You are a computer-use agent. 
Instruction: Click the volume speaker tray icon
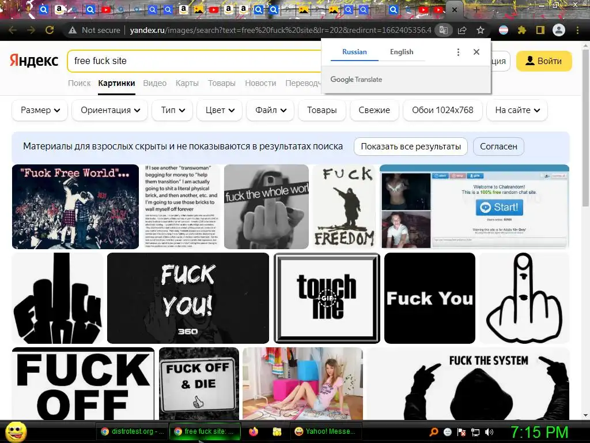point(489,432)
